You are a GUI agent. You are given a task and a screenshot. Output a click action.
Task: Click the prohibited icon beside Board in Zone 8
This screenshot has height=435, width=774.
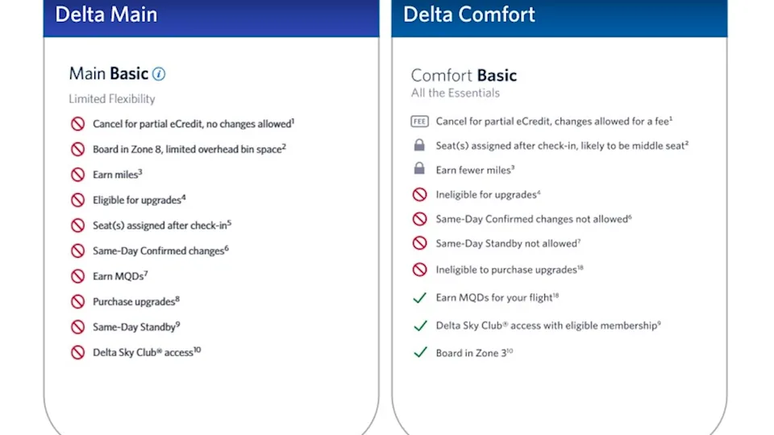77,149
